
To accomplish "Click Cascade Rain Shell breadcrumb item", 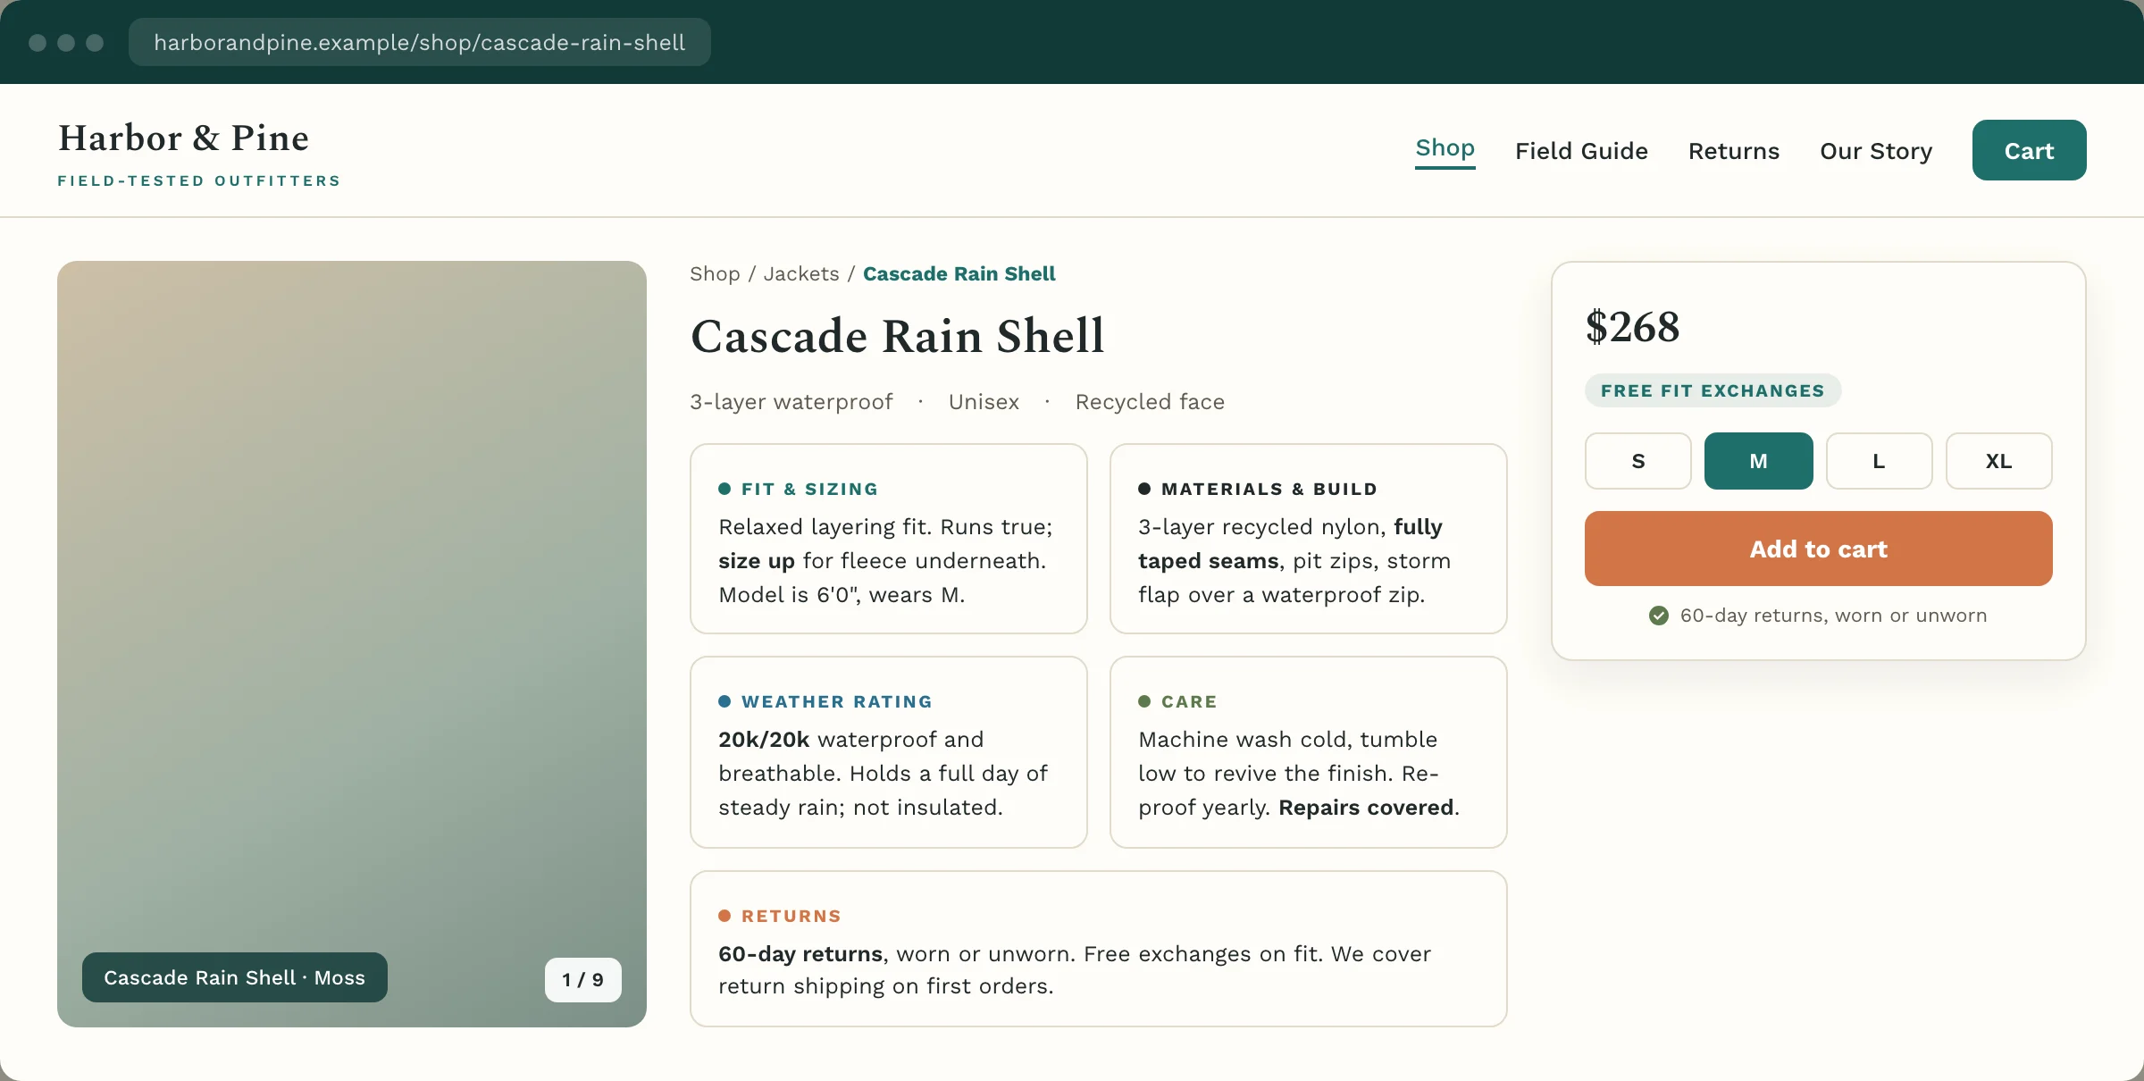I will (959, 274).
